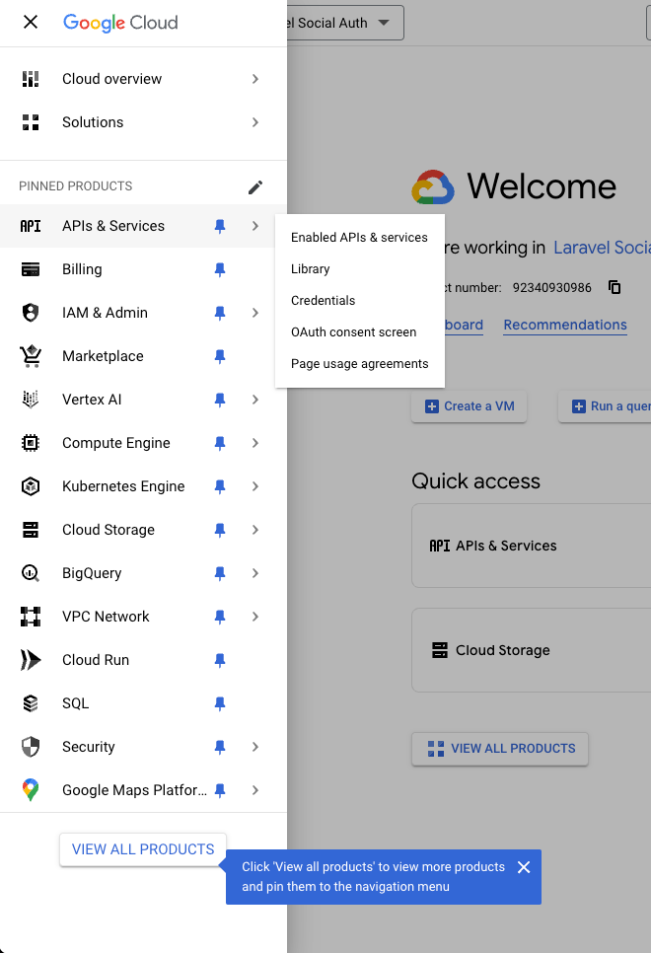Expand Cloud overview submenu chevron

coord(255,79)
